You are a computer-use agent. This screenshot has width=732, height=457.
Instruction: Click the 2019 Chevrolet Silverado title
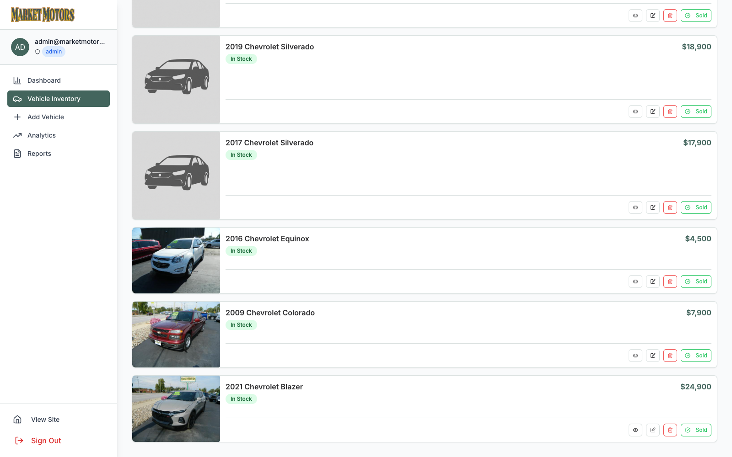click(270, 47)
